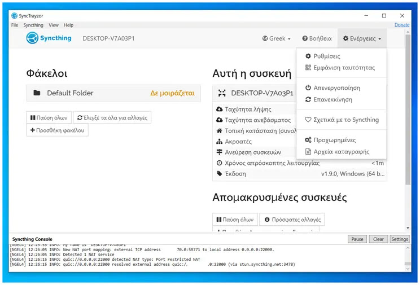Select Ρυθμίσεις from the actions menu
The image size is (420, 285).
[x=341, y=56]
